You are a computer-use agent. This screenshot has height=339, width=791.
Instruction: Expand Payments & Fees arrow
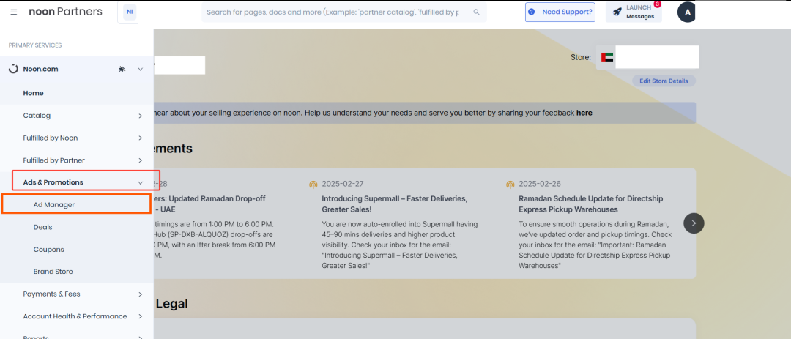coord(140,294)
